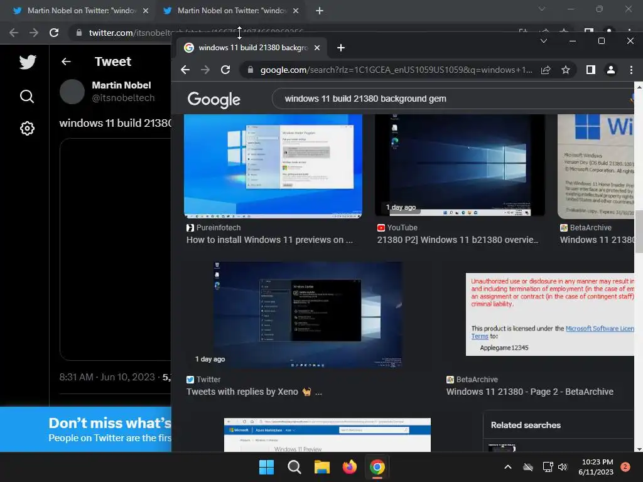Open Twitter search from the sidebar magnifier

[27, 96]
